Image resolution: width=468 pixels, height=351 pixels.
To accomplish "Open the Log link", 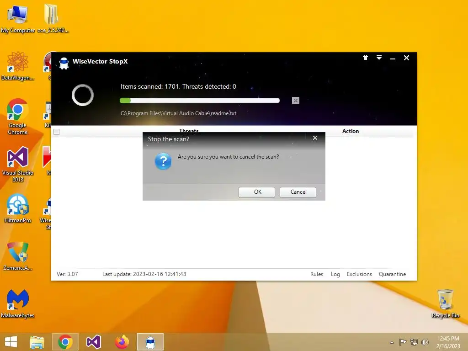I will pos(335,274).
